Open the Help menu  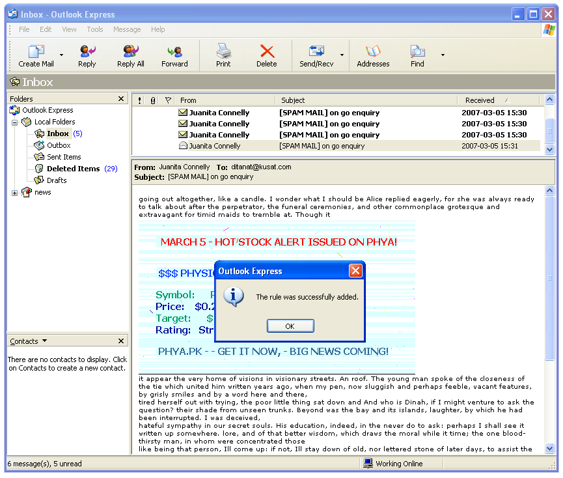[158, 29]
